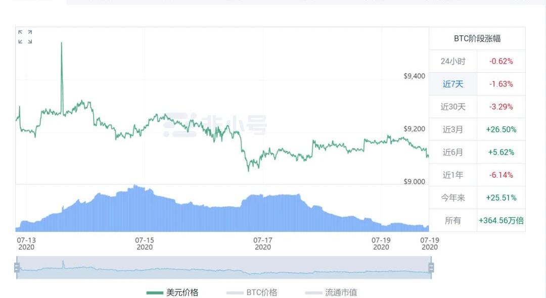Select the 近7天 period tab
Viewport: 546px width, 298px height.
452,84
